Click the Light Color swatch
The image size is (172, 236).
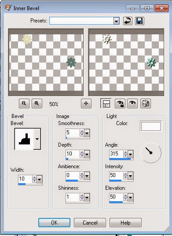point(151,126)
